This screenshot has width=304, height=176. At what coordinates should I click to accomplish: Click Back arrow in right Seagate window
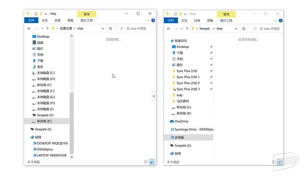pos(169,29)
